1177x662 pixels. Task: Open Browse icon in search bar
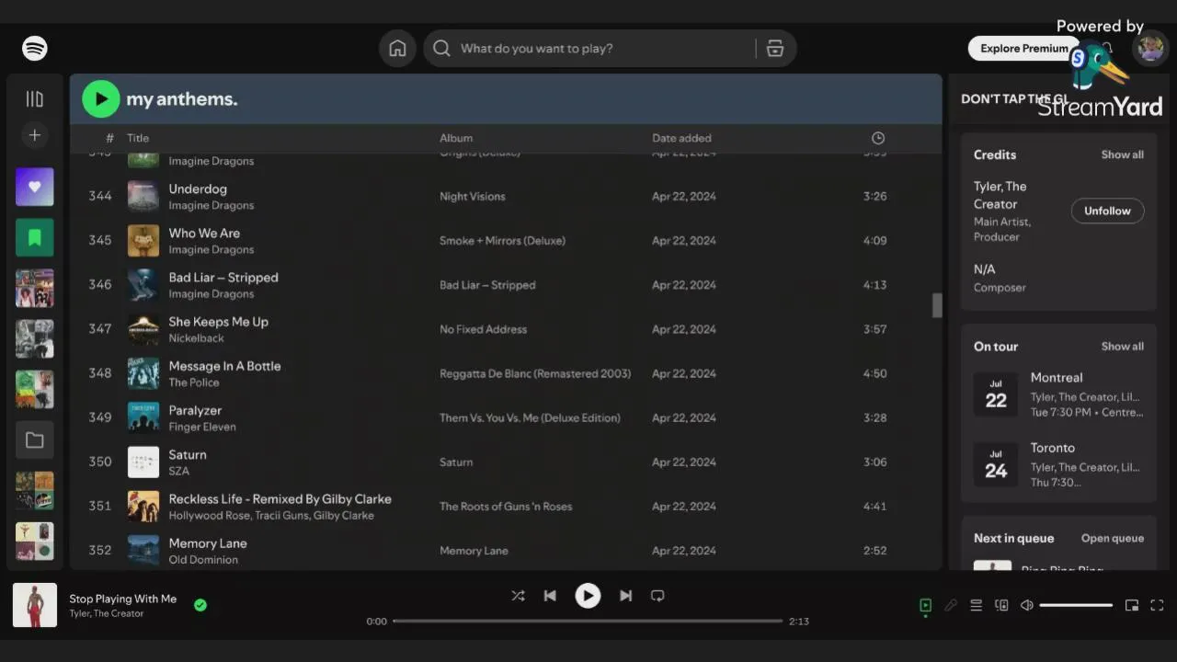[x=775, y=49]
